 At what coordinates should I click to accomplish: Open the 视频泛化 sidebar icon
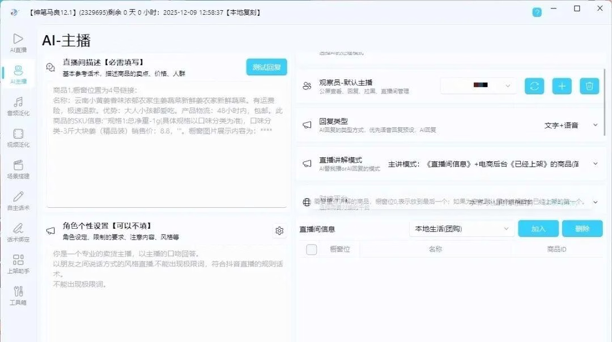pyautogui.click(x=18, y=134)
